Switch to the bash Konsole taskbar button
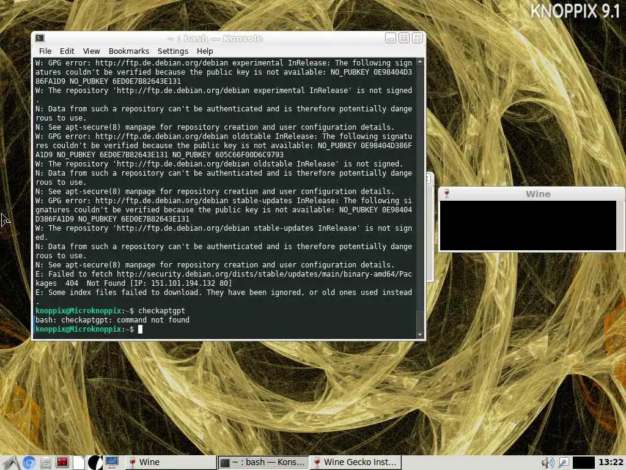 [x=263, y=463]
